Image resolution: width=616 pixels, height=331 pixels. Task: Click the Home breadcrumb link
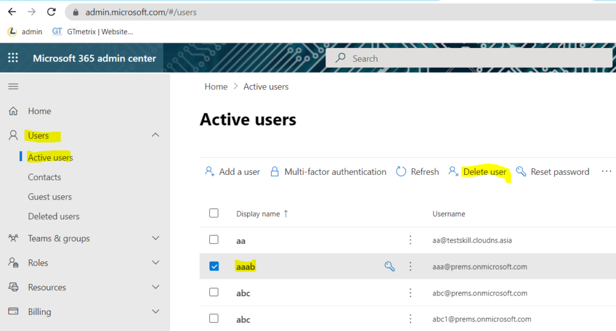[216, 87]
